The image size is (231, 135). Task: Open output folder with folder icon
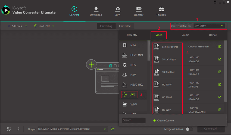(x=113, y=129)
